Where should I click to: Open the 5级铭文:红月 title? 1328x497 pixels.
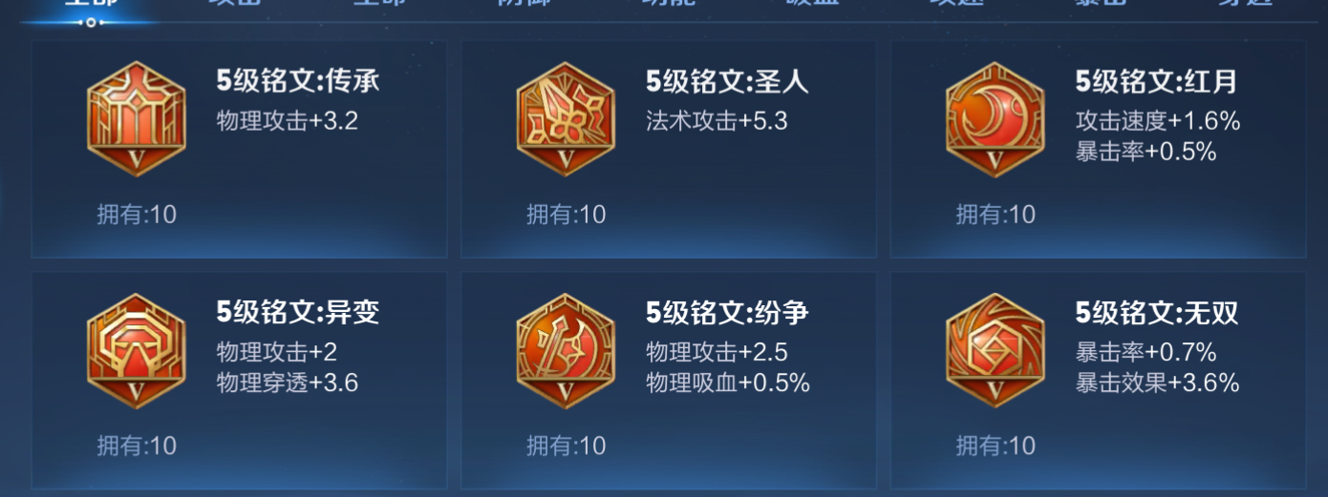[1157, 81]
